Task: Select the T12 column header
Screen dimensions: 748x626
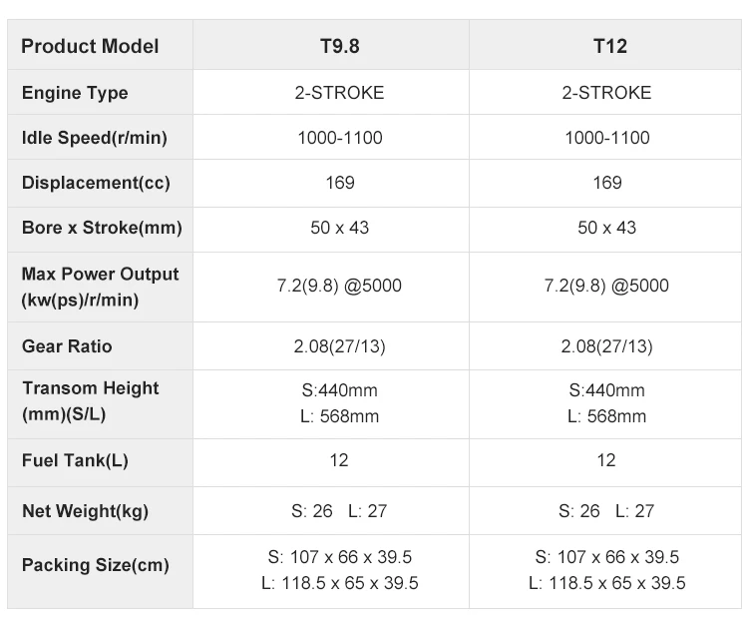Action: pos(606,46)
